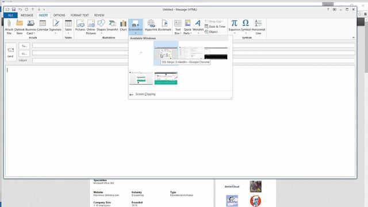Select the thumbnail with teal banner
Viewport: 368px width, 207px height.
(x=166, y=78)
